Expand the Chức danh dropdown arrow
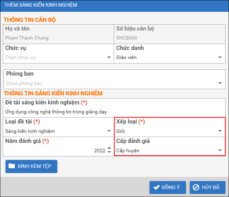Viewport: 229px width, 197px height. pyautogui.click(x=220, y=58)
